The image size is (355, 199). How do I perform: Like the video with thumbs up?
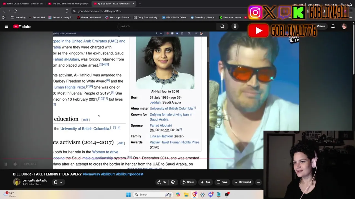[x=161, y=182]
